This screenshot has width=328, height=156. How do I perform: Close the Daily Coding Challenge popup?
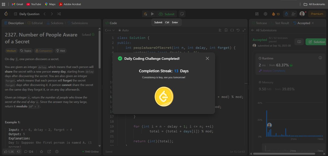tap(207, 58)
